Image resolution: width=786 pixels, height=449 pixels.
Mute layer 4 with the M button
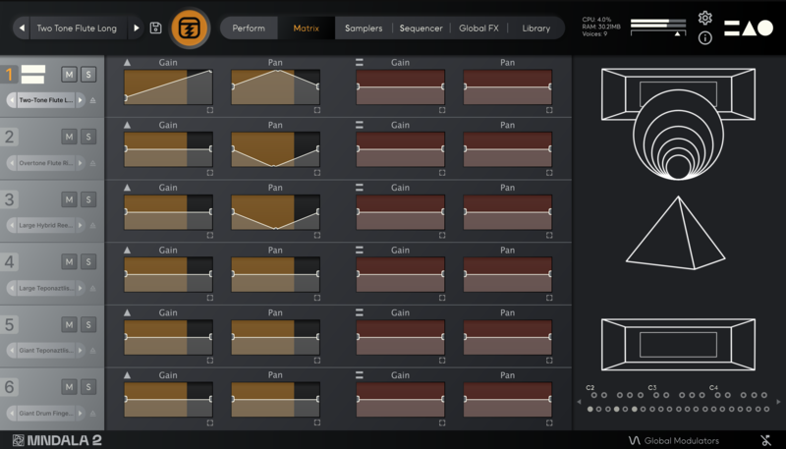pos(69,261)
